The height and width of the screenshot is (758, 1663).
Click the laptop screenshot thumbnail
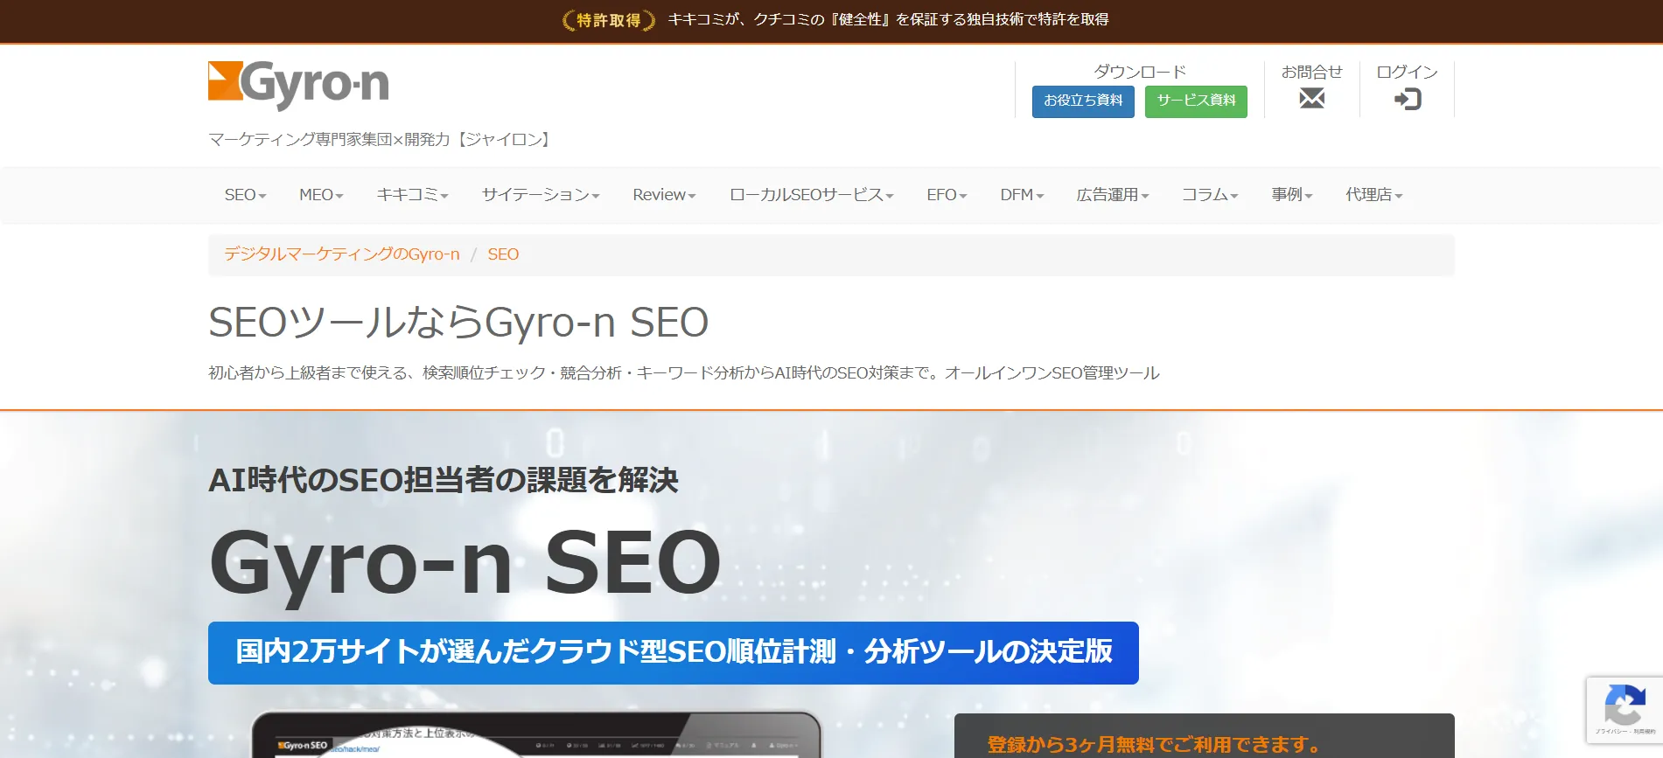536,734
